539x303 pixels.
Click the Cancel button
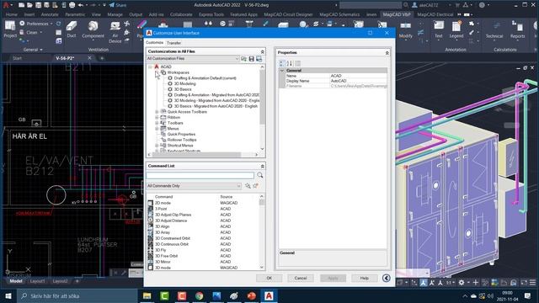[x=301, y=278]
